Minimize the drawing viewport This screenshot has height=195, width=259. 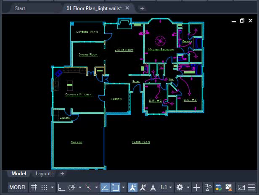coord(234,21)
